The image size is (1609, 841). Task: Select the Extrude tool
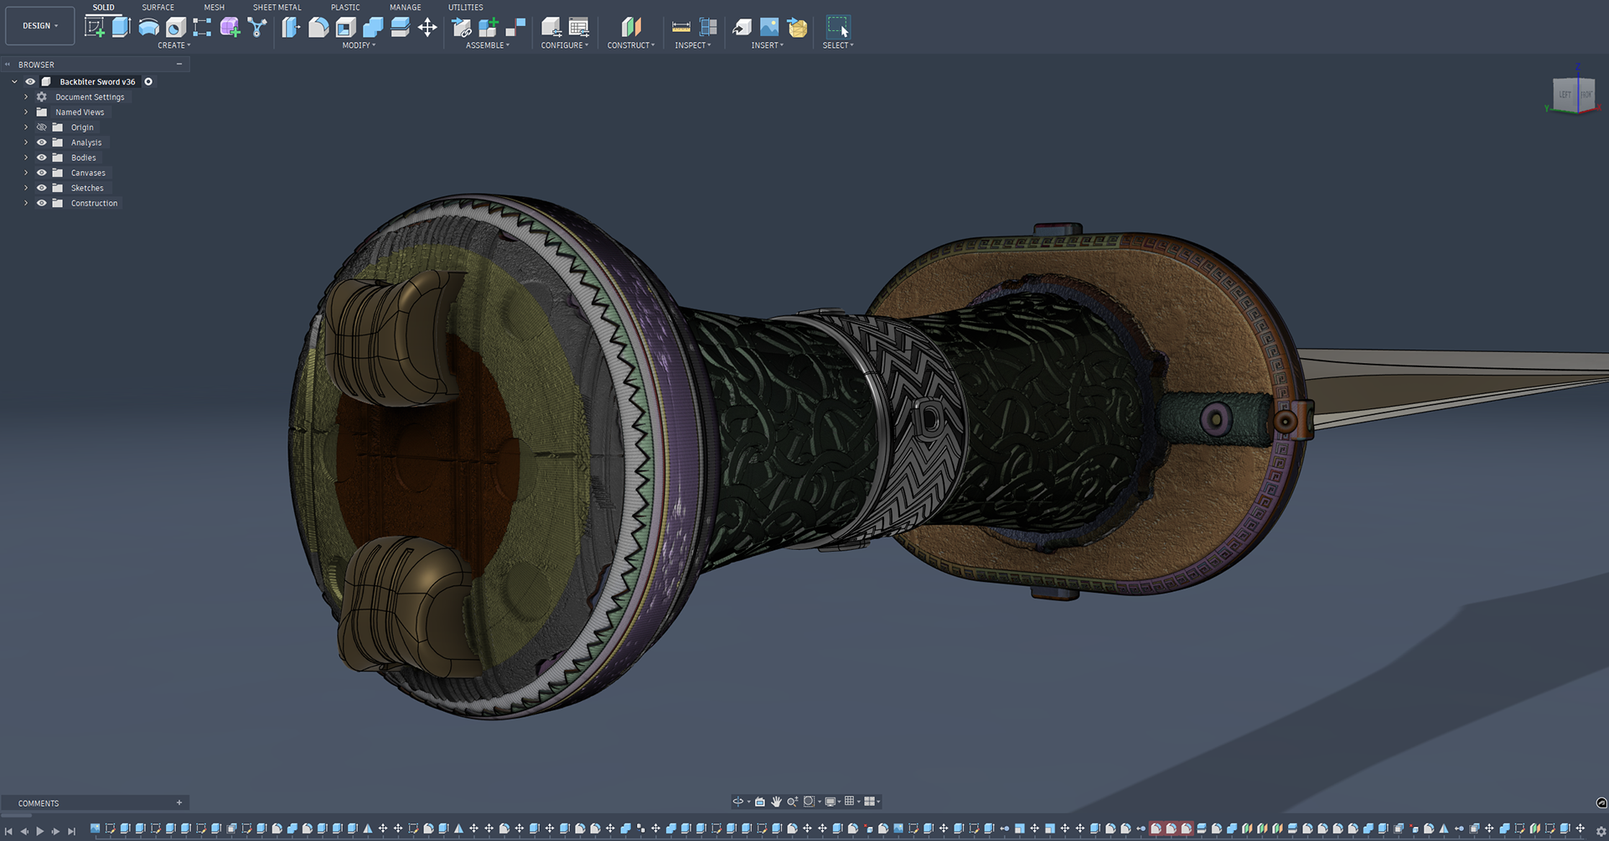122,28
